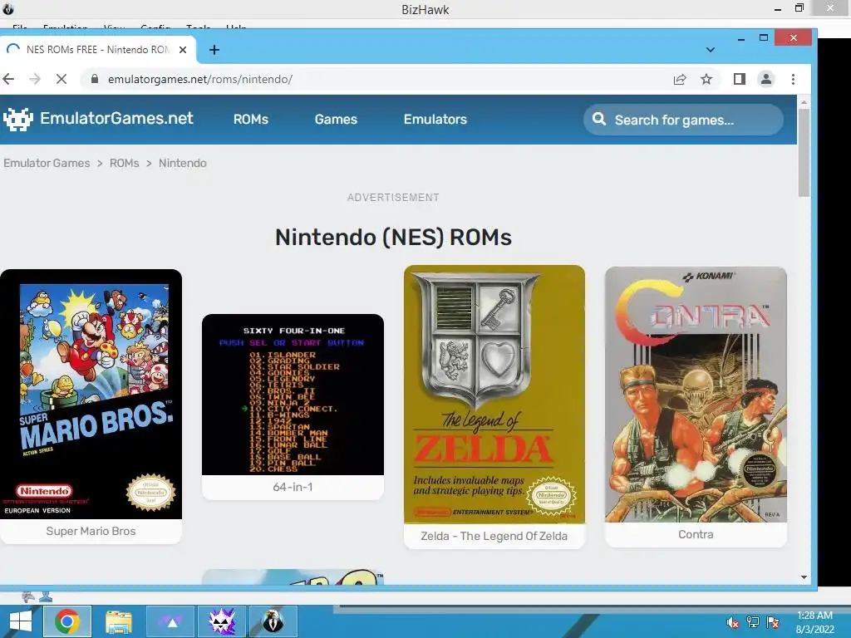Image resolution: width=851 pixels, height=638 pixels.
Task: Click the Chrome taskbar icon
Action: click(x=67, y=621)
